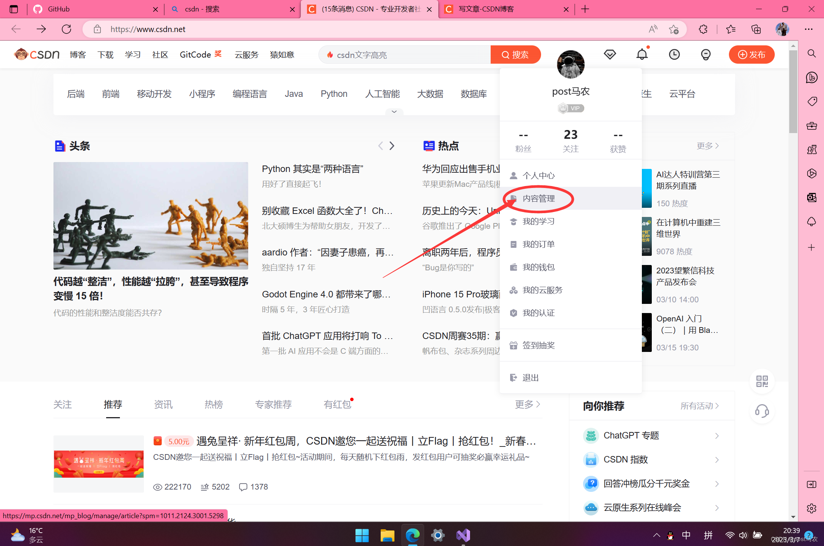Switch to the 有红包 feed tab

click(338, 404)
